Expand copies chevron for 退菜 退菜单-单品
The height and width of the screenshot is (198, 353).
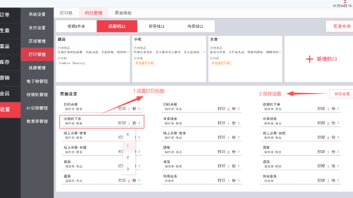139,181
